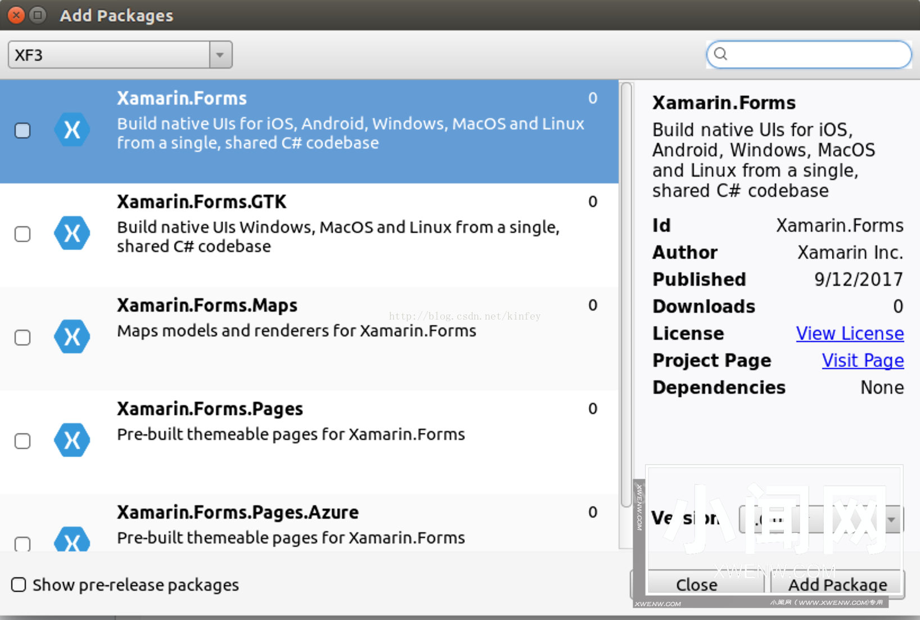
Task: Check the Xamarin.Forms.Pages package checkbox
Action: click(x=22, y=441)
